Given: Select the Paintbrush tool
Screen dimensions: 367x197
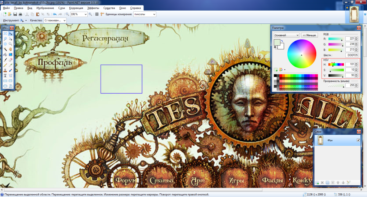Looking at the screenshot, I should (5, 60).
